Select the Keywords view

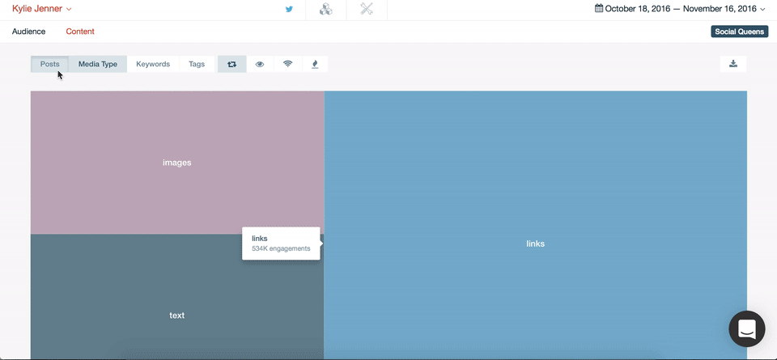(x=153, y=64)
